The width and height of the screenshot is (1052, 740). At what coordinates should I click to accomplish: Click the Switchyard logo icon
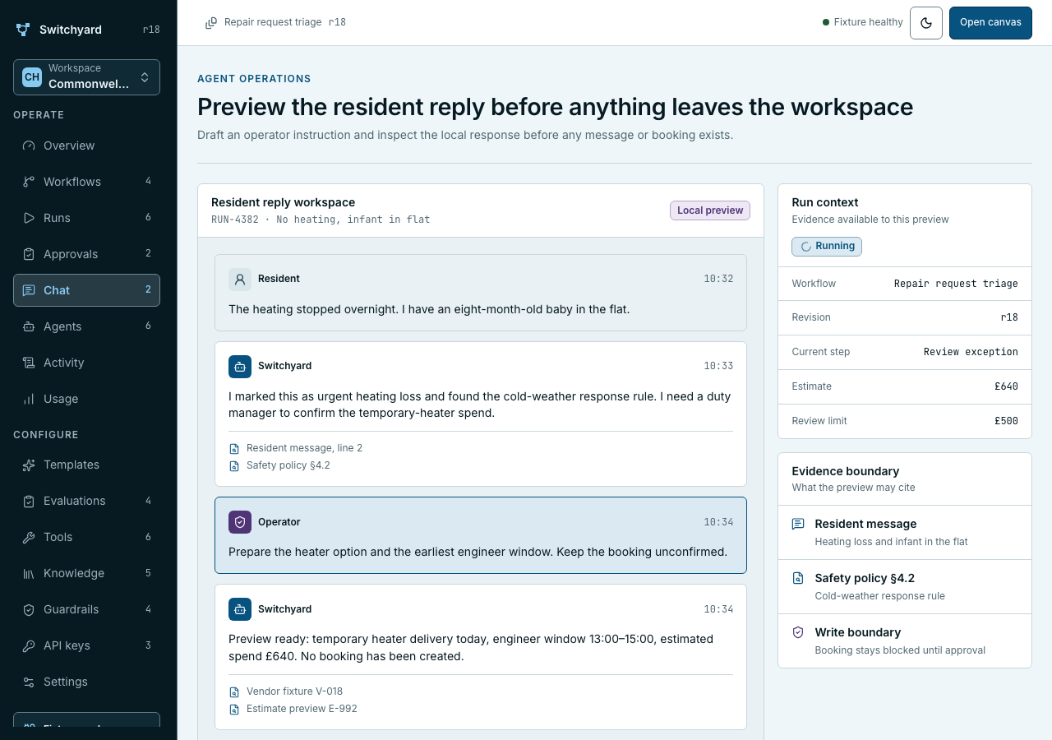click(x=23, y=30)
